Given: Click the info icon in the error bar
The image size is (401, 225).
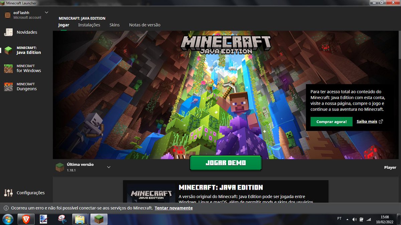Looking at the screenshot, I should (x=6, y=208).
